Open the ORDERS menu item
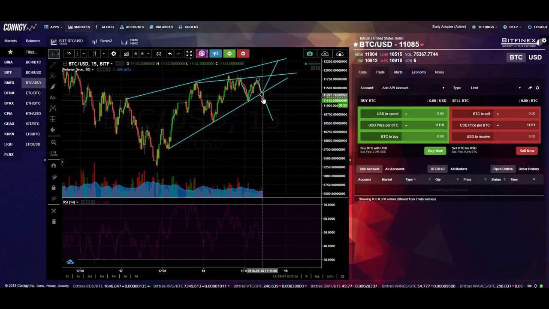 point(188,27)
